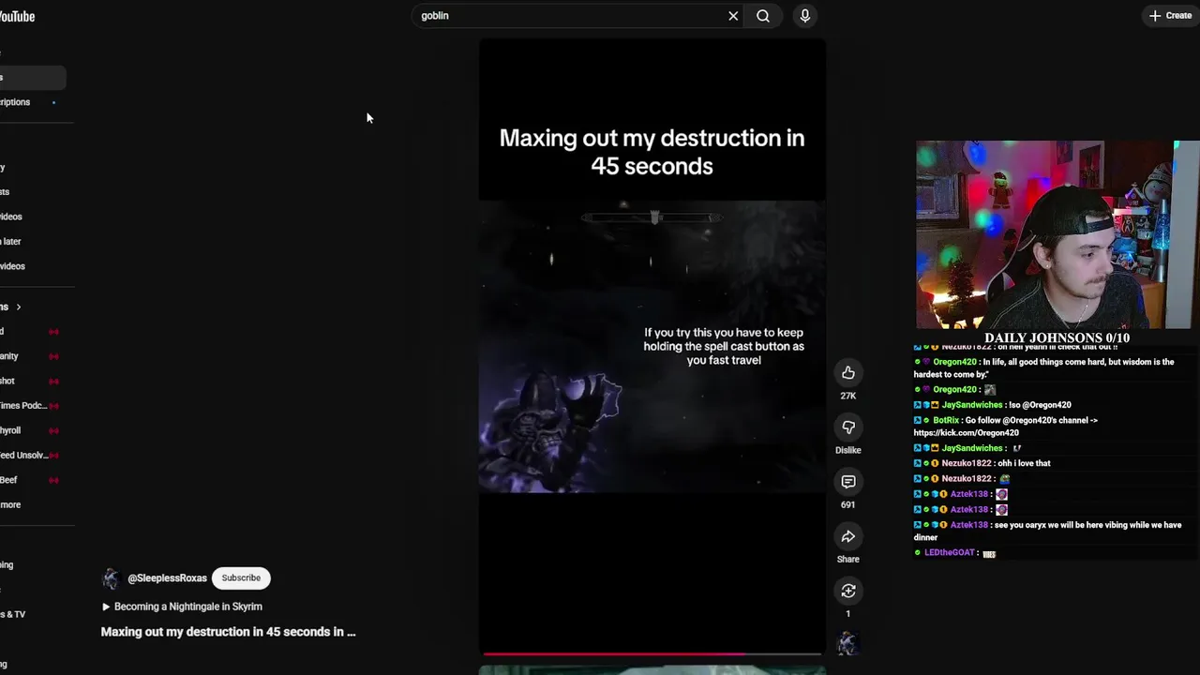Viewport: 1200px width, 675px height.
Task: Open Watch later in the sidebar
Action: coord(11,242)
